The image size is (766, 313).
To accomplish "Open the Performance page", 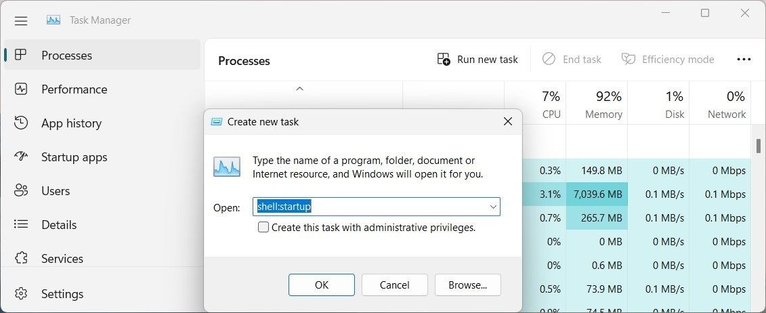I will click(x=102, y=89).
